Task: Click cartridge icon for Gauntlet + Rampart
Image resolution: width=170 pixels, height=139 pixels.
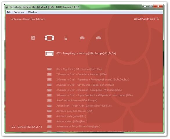Action: tap(49, 74)
